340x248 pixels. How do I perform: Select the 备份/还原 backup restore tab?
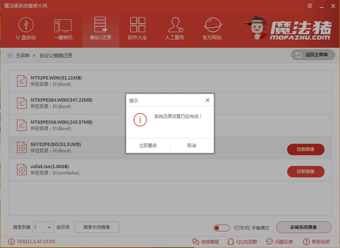100,28
